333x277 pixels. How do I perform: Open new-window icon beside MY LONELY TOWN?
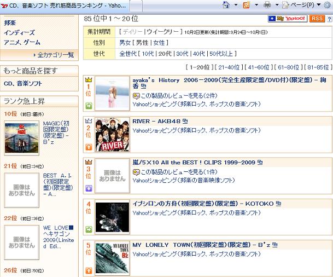[x=275, y=245]
